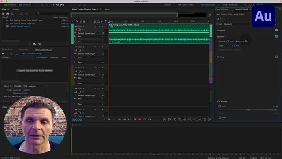Open the Diagnostics tab
282x159 pixels.
click(23, 49)
